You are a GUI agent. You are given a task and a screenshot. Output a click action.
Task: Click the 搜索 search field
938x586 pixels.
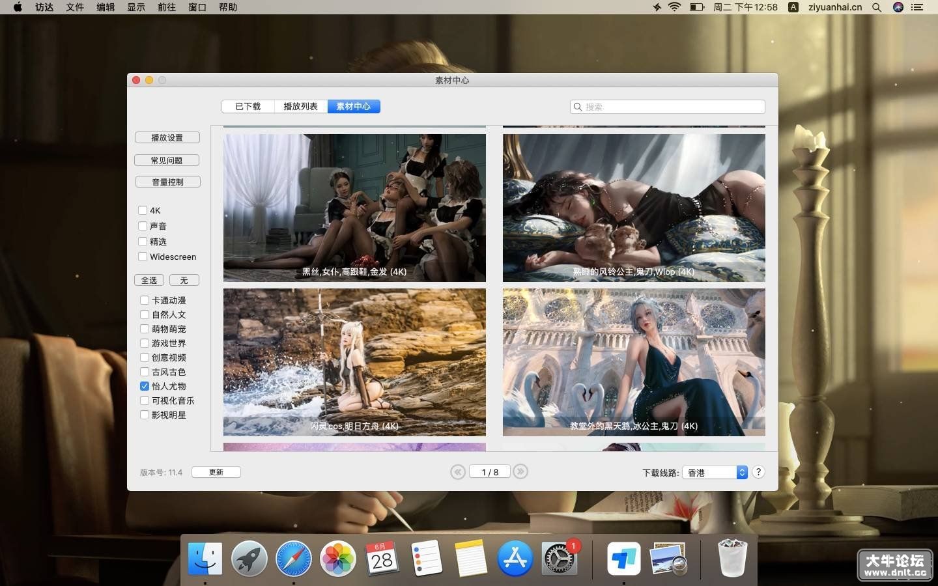(x=668, y=107)
